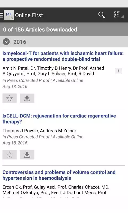Select the Online First header title
The image size is (128, 213).
[29, 15]
